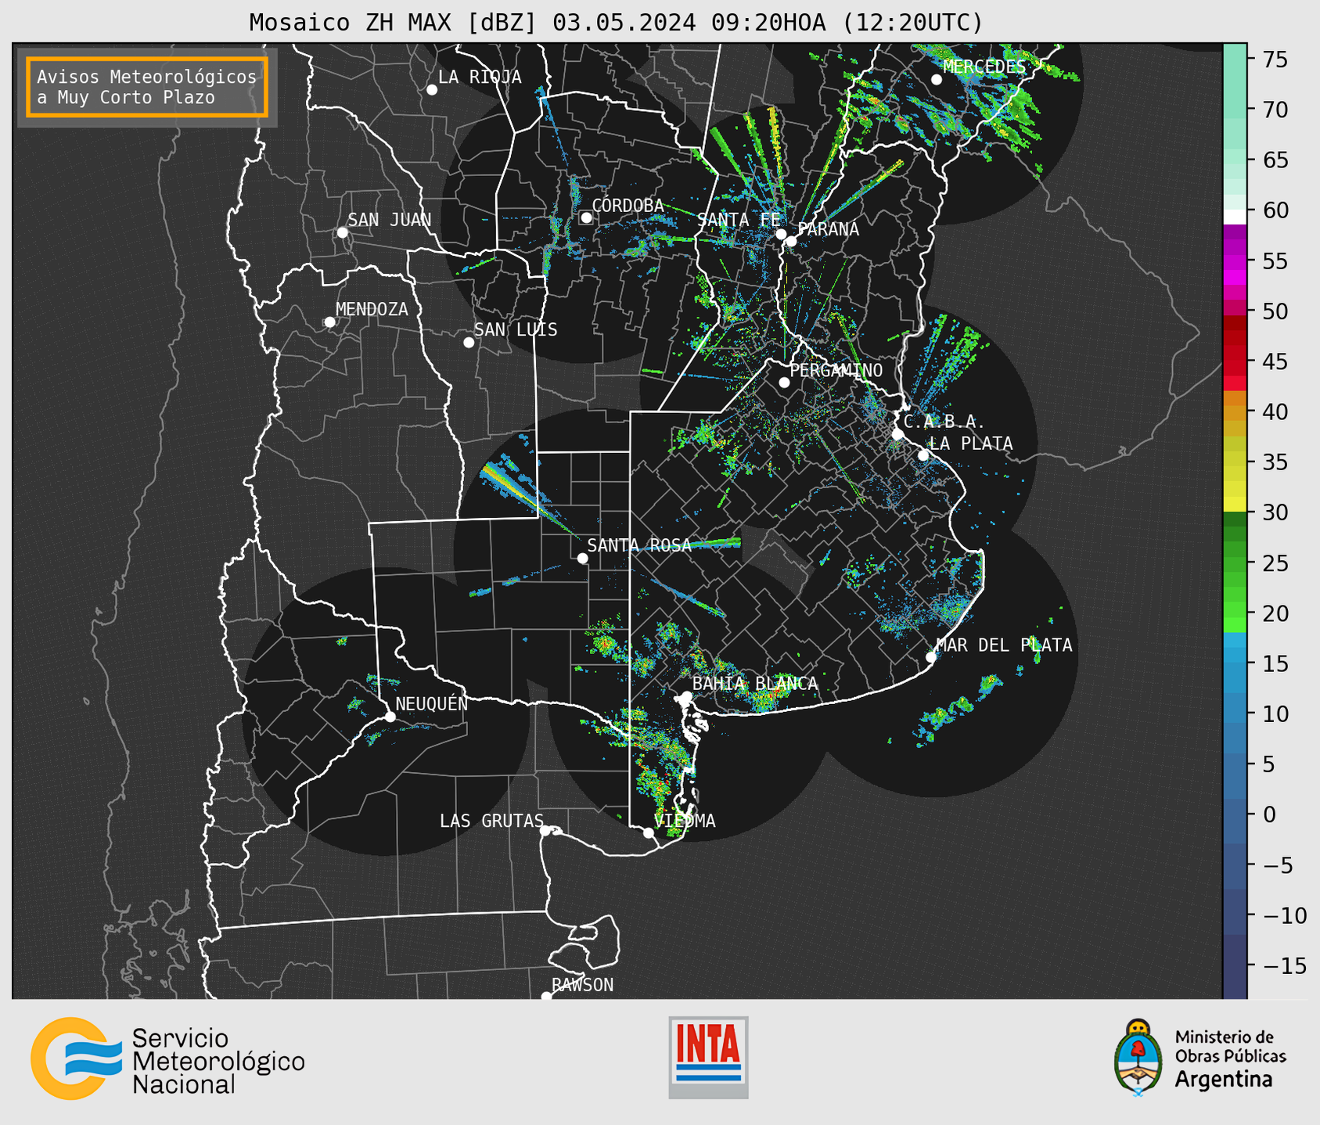Click the orange 40 dBZ band on colorbar
The width and height of the screenshot is (1320, 1125).
click(x=1235, y=412)
